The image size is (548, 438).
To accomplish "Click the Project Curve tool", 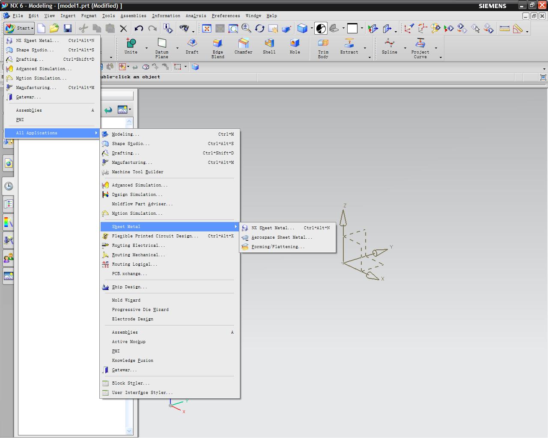I will (420, 48).
